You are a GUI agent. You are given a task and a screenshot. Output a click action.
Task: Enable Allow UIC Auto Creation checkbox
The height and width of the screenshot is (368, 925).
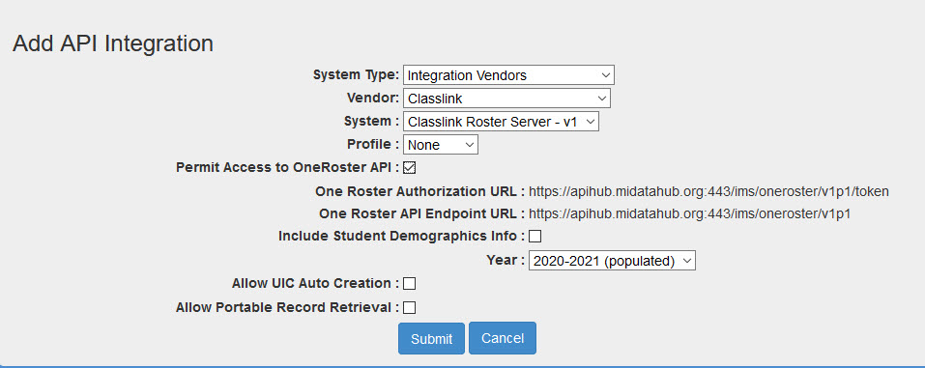pos(410,284)
